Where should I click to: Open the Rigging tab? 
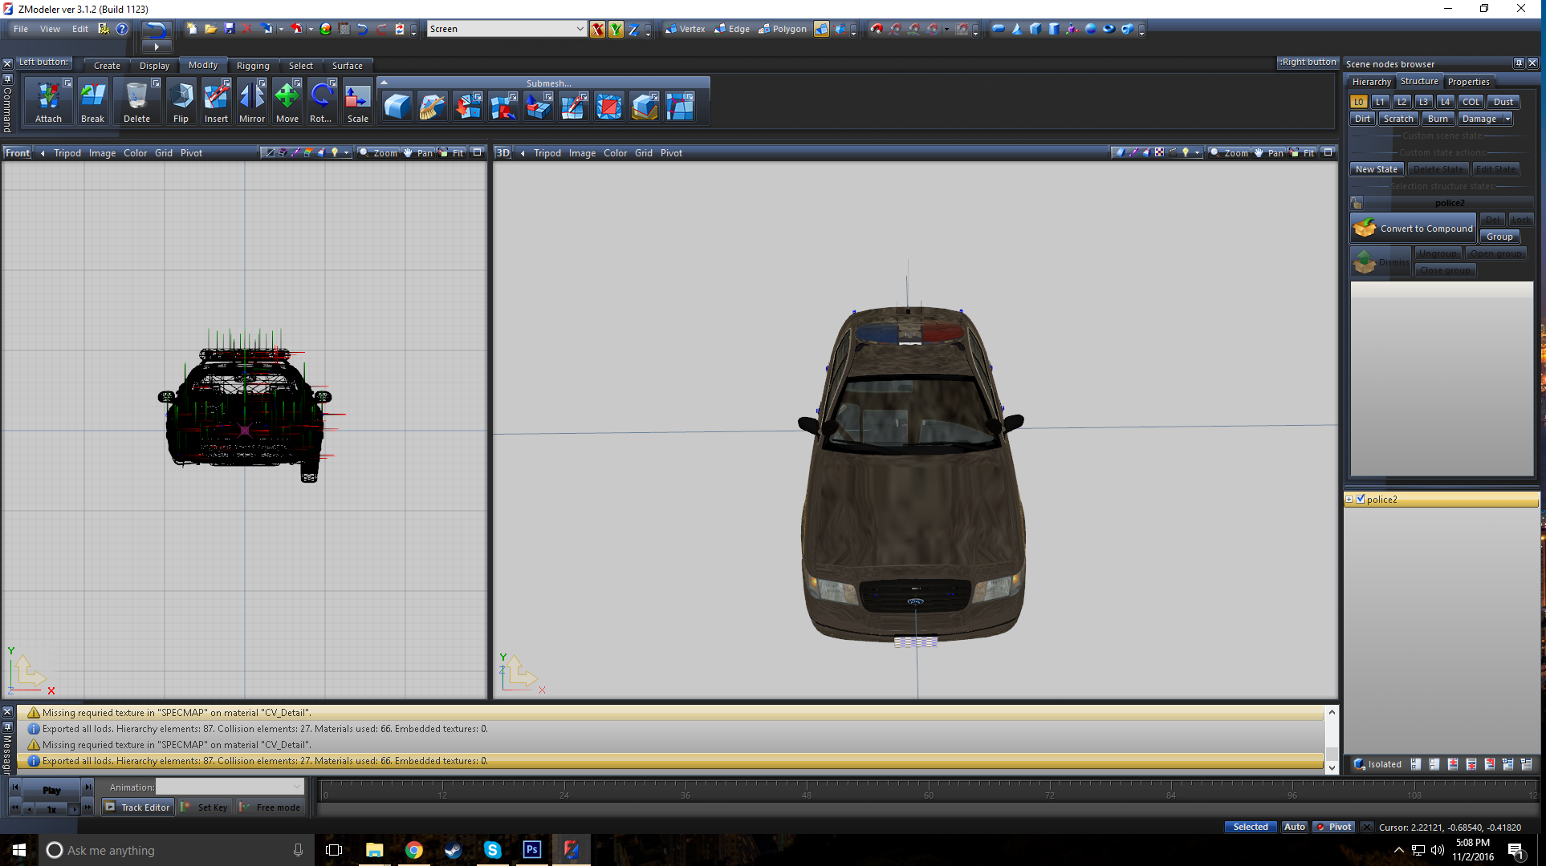tap(253, 66)
